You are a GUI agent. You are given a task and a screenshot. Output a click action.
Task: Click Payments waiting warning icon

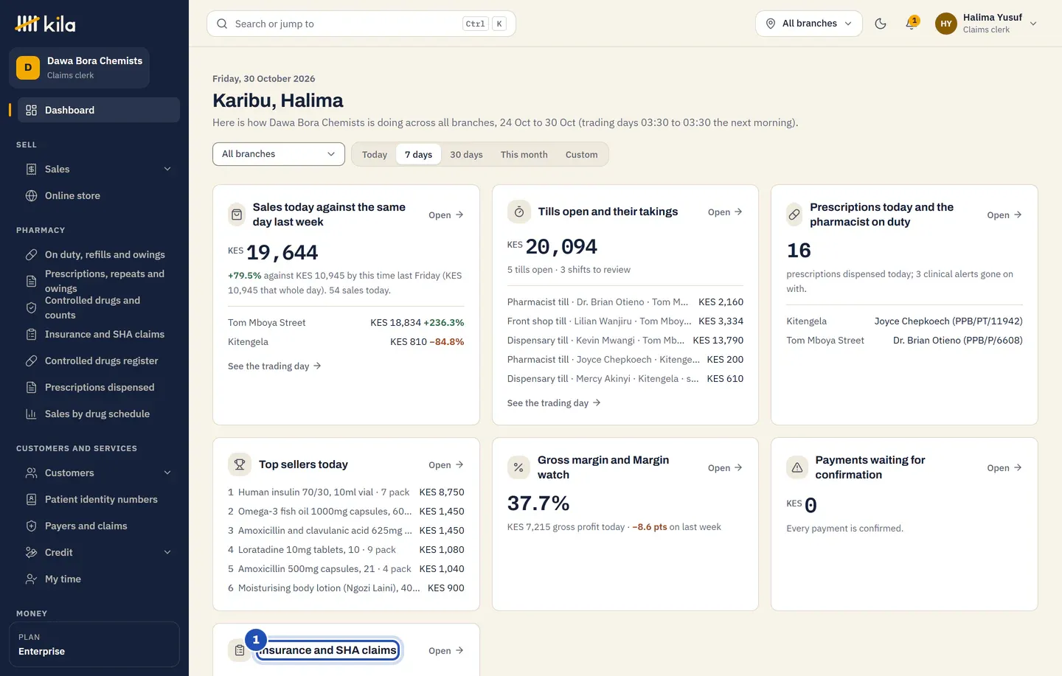pos(797,467)
